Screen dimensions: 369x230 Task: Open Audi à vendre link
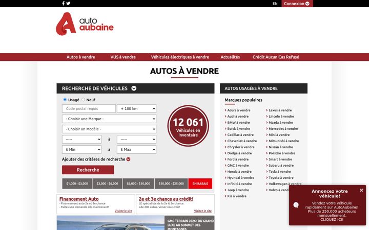pyautogui.click(x=238, y=116)
